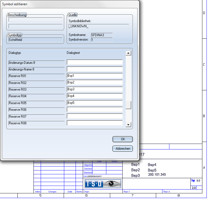209x200 pixels.
Task: Click the Reserve R01 text field
Action: pyautogui.click(x=95, y=76)
